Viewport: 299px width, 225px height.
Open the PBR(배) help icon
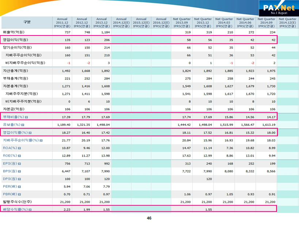(x=19, y=194)
